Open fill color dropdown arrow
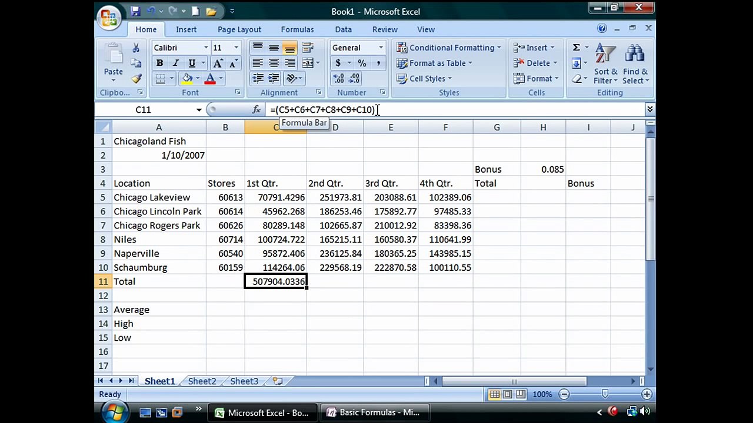This screenshot has width=753, height=423. pos(197,79)
